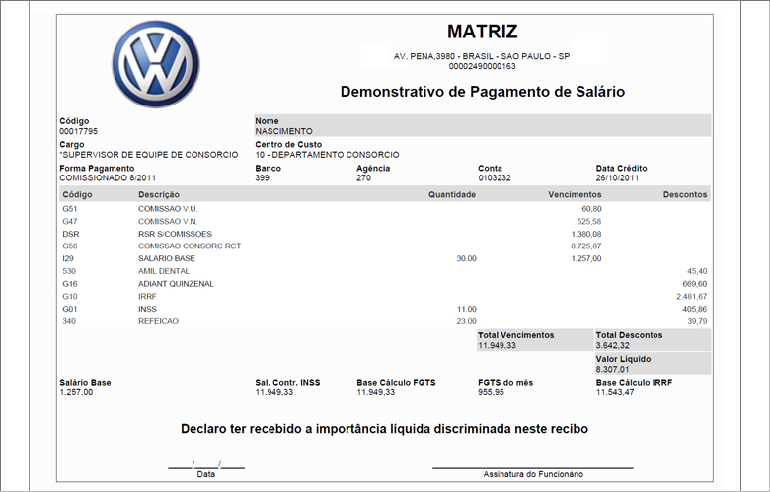Select ADIANT QUINZENAL description
Image resolution: width=770 pixels, height=492 pixels.
pos(176,284)
